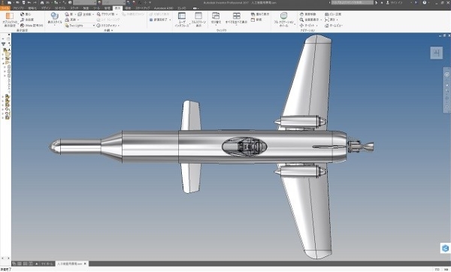Open the Visual Style gallery
The image size is (451, 272).
coord(55,19)
